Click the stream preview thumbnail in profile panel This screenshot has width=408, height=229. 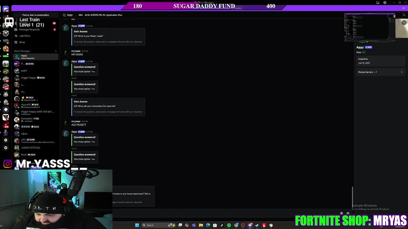[370, 27]
